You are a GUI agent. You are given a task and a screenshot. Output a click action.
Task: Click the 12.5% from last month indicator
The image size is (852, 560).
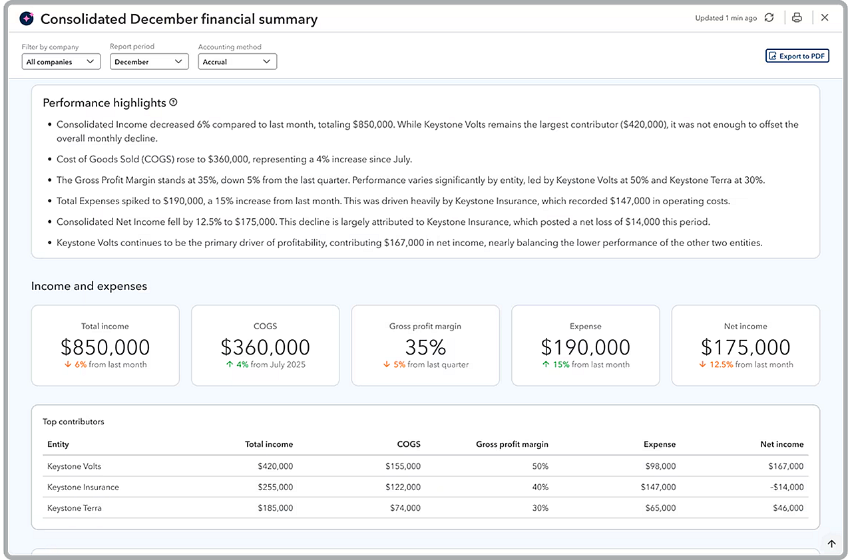coord(745,364)
